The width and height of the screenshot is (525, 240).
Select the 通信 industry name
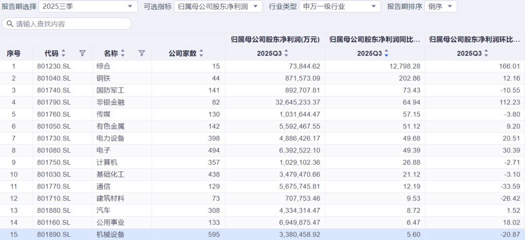tap(103, 187)
